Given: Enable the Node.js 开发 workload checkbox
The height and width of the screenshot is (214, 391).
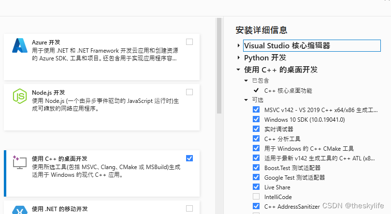Looking at the screenshot, I should (x=189, y=92).
